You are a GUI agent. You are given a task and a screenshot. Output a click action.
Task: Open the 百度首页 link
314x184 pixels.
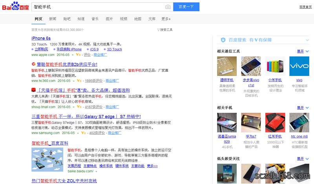306,7
